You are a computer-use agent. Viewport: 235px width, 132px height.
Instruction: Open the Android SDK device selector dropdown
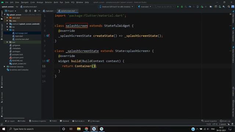tap(116, 7)
